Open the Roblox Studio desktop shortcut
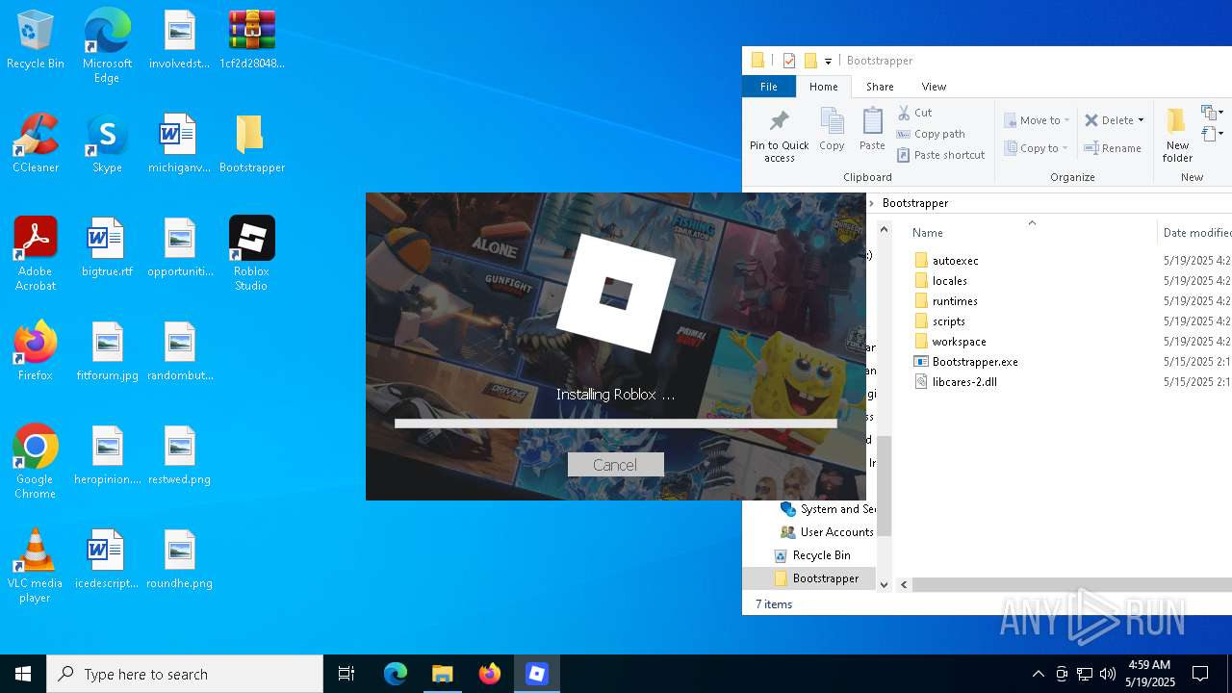Viewport: 1232px width, 693px height. point(252,253)
